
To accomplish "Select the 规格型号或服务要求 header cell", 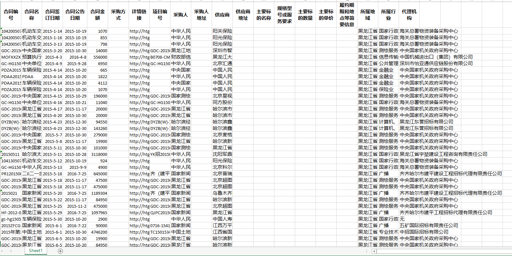I will coord(284,15).
